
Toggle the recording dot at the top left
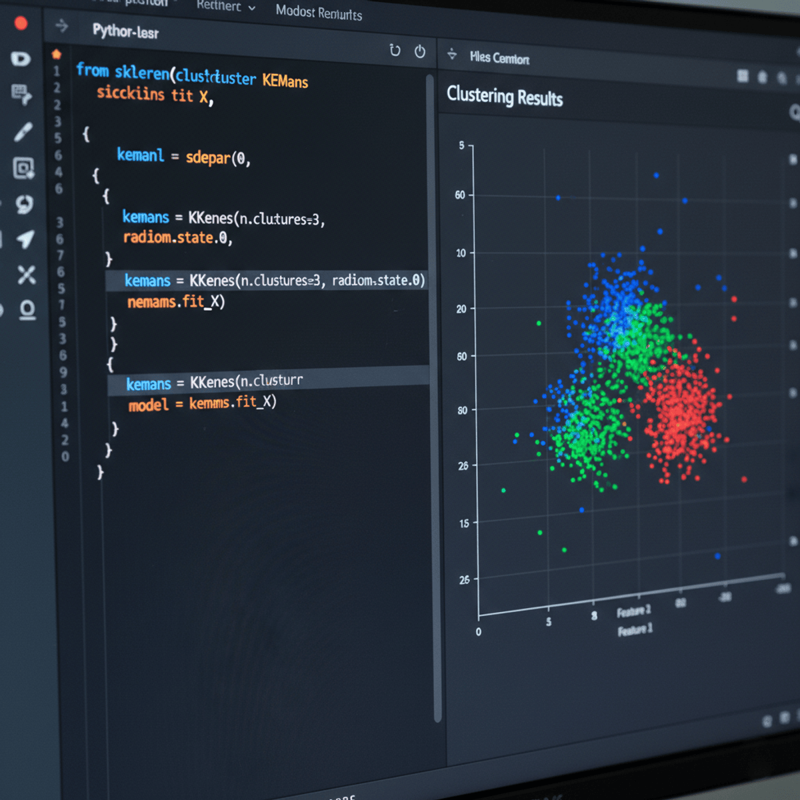click(19, 22)
